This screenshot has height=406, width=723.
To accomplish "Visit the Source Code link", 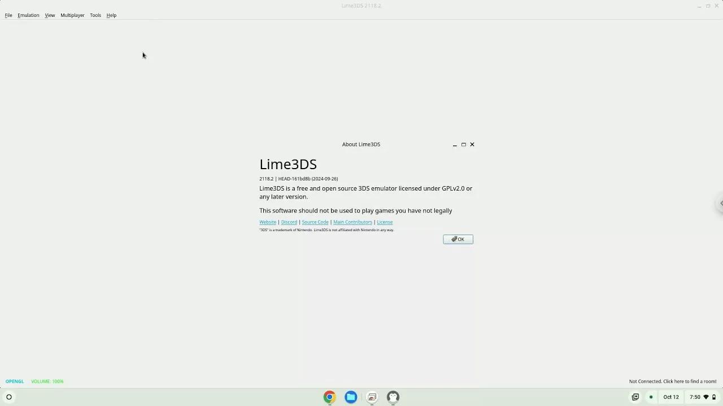I will [315, 222].
